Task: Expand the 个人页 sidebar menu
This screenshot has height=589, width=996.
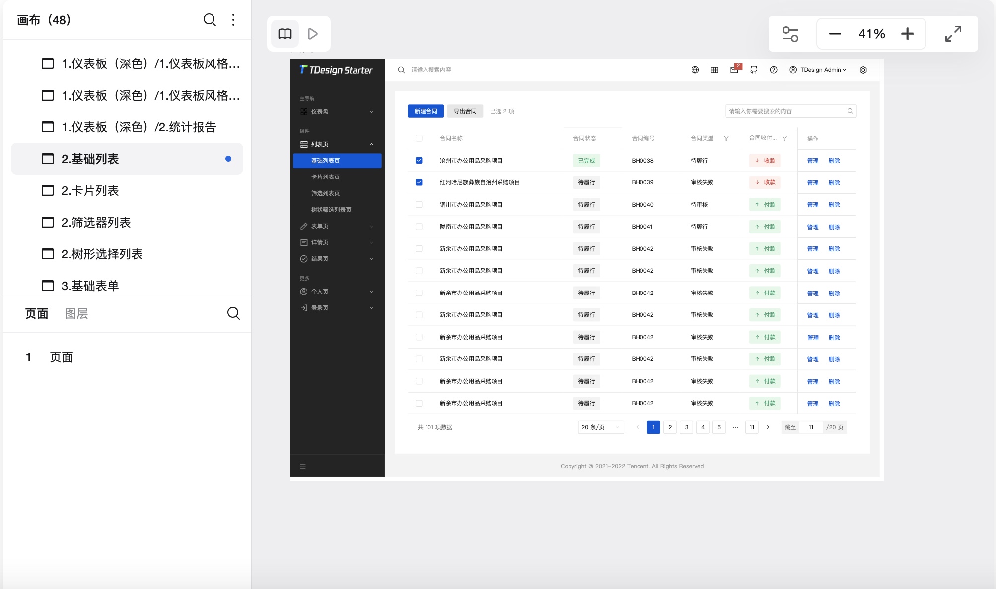Action: pyautogui.click(x=337, y=292)
